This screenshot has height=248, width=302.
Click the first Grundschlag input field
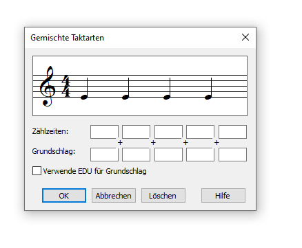tap(104, 155)
